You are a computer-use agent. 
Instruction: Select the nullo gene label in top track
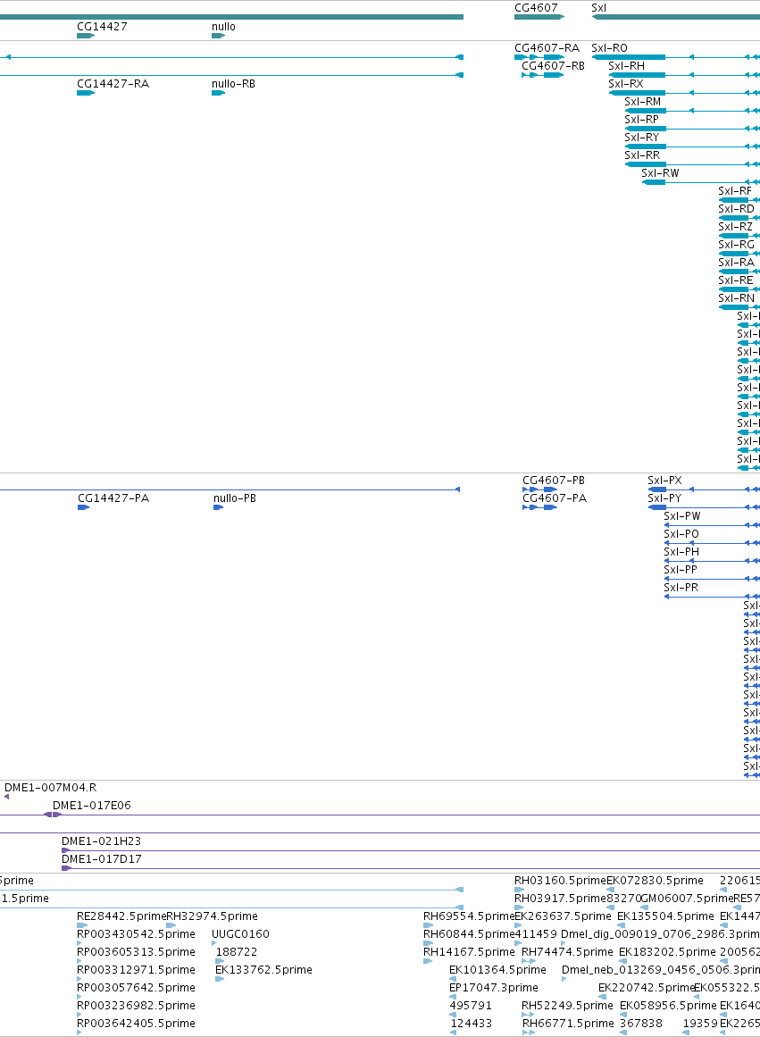223,27
